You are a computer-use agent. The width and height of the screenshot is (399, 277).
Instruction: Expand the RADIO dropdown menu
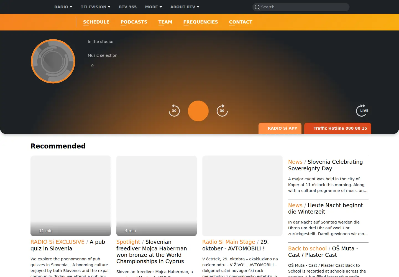[63, 7]
